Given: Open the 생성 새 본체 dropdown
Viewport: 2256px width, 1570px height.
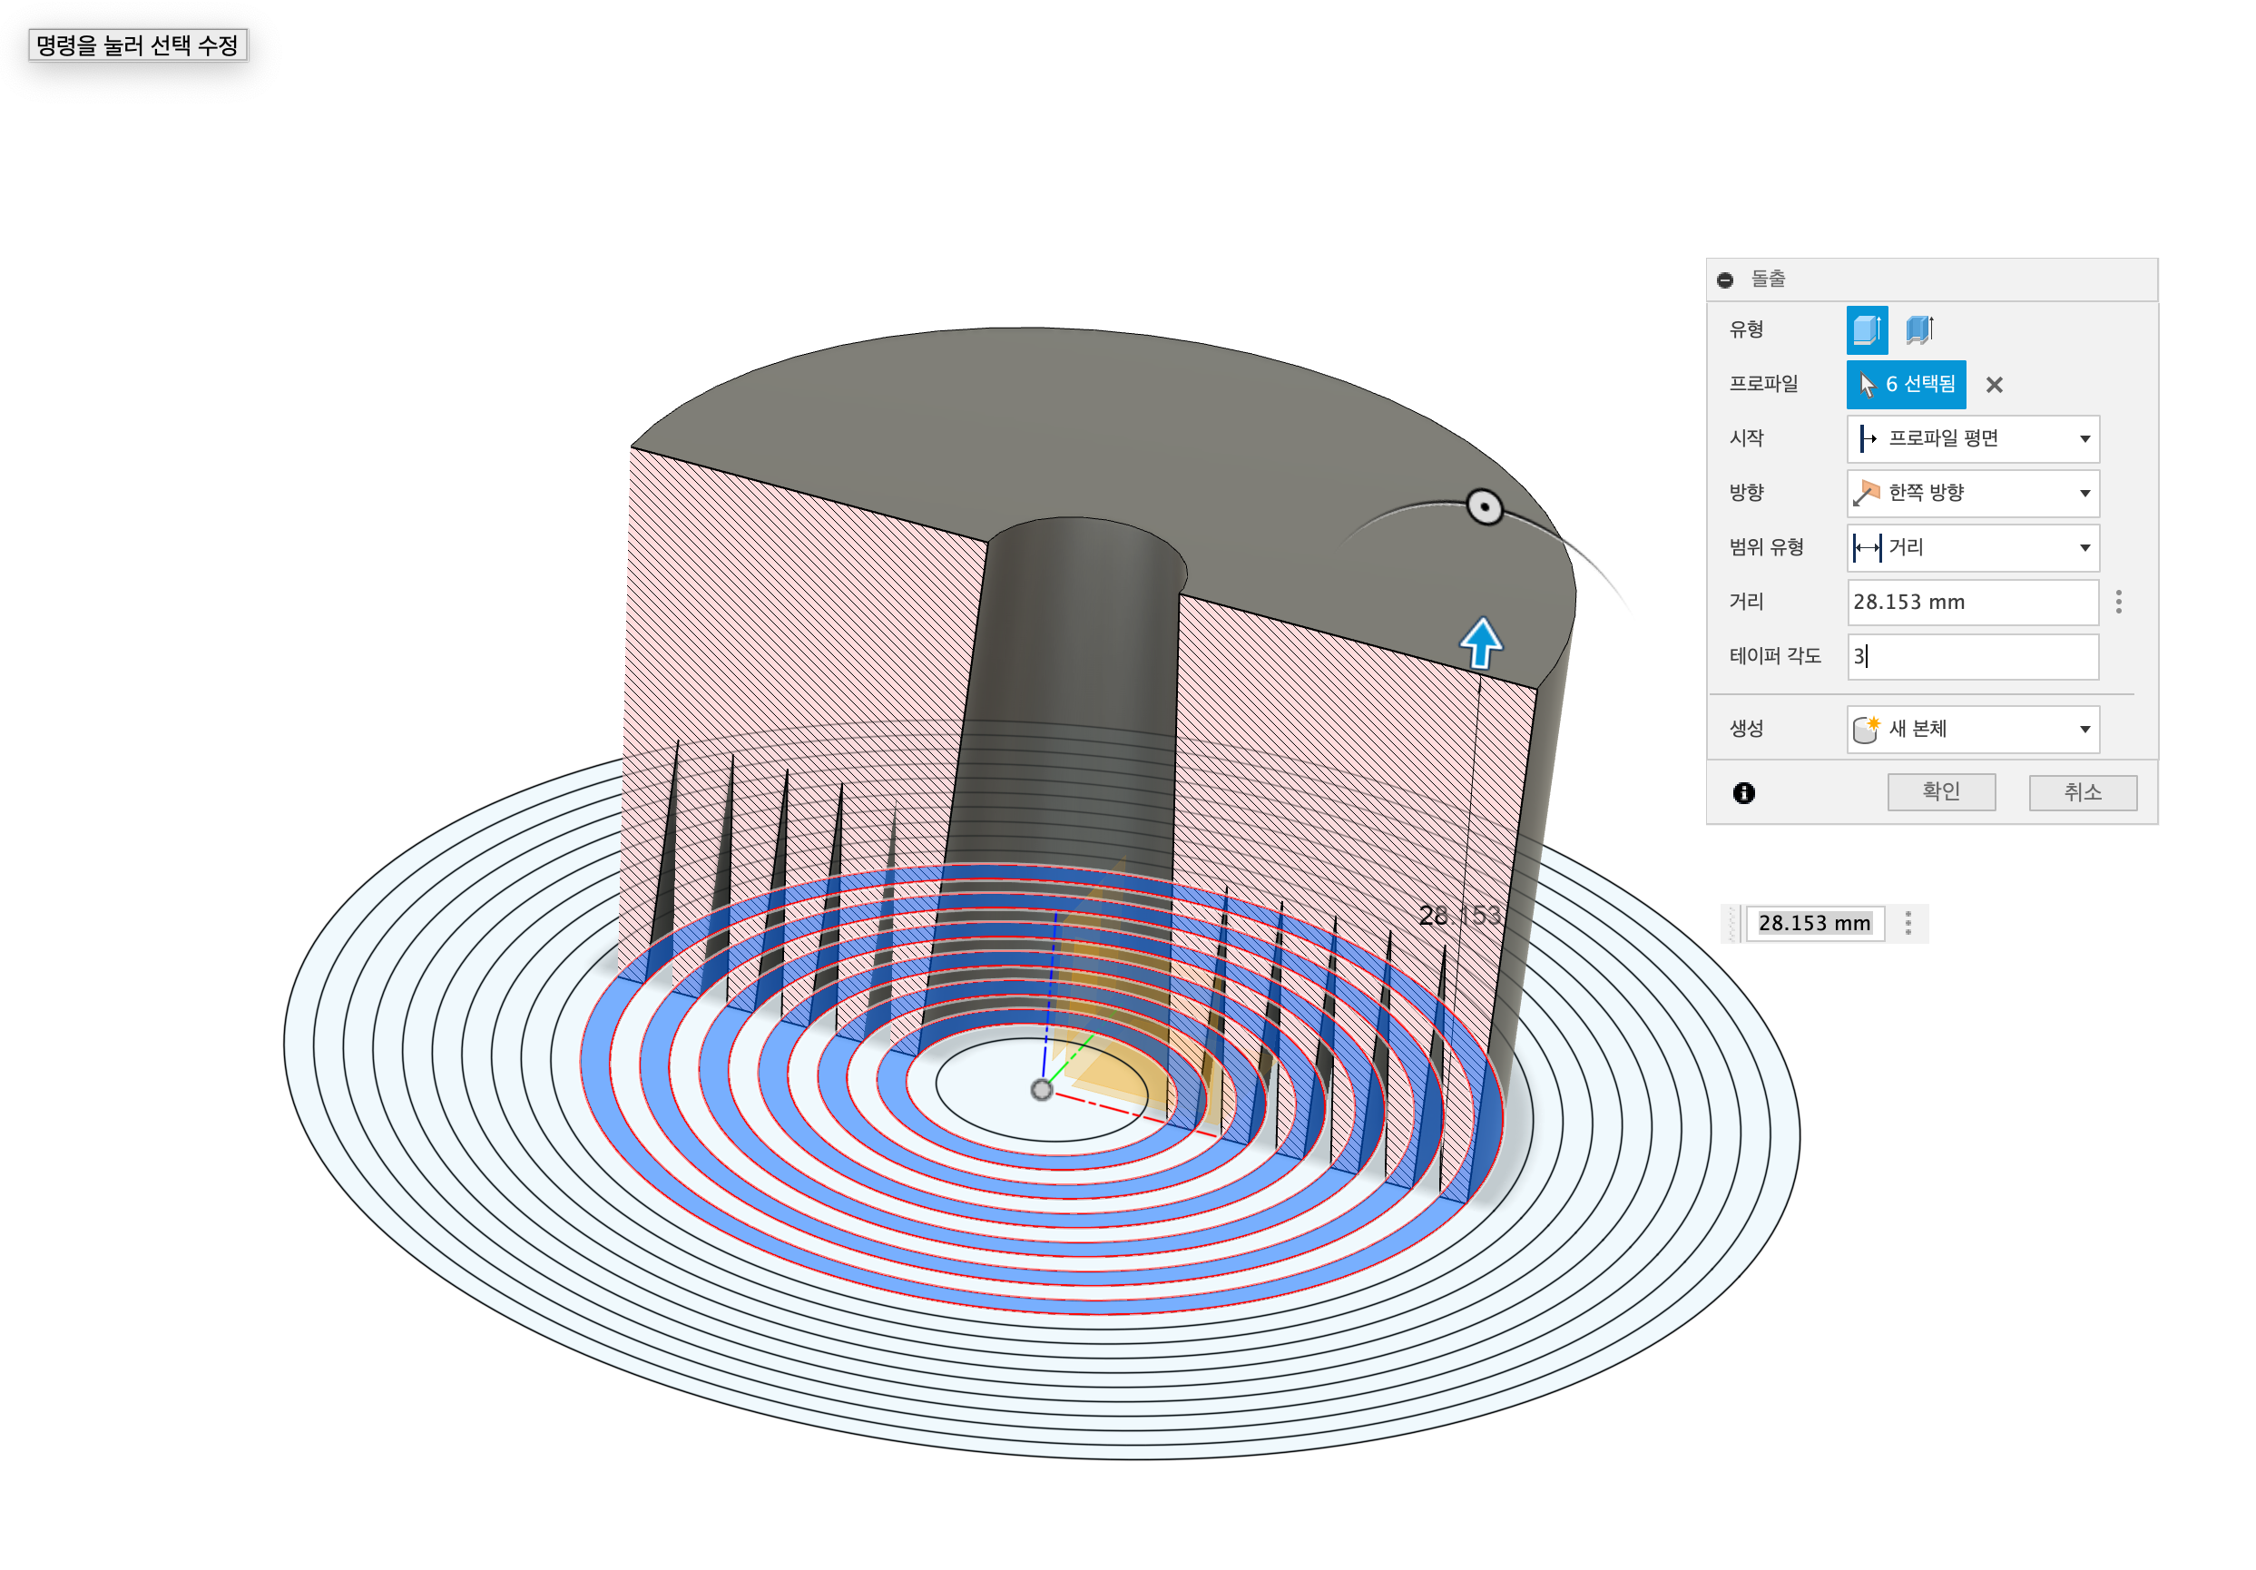Looking at the screenshot, I should point(1972,729).
